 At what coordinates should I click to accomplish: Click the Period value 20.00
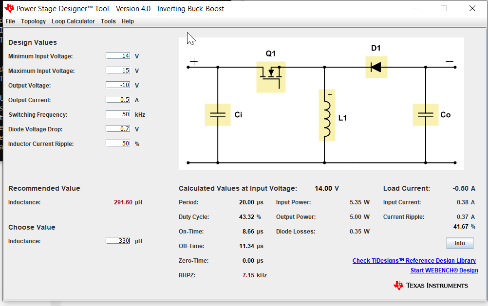tap(246, 202)
